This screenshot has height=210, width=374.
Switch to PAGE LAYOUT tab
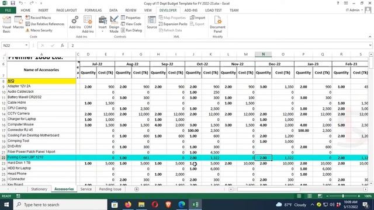click(67, 10)
